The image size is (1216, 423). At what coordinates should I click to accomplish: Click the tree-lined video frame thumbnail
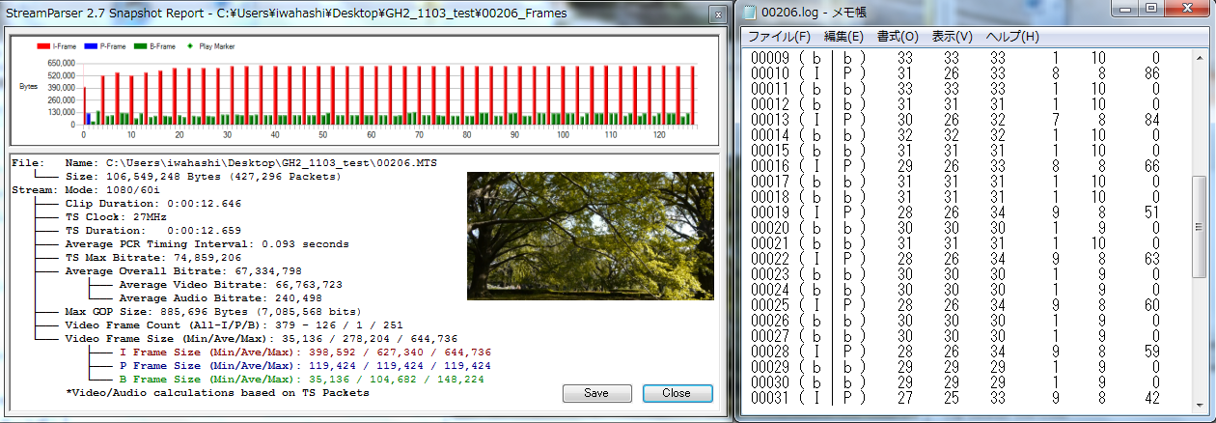[590, 236]
